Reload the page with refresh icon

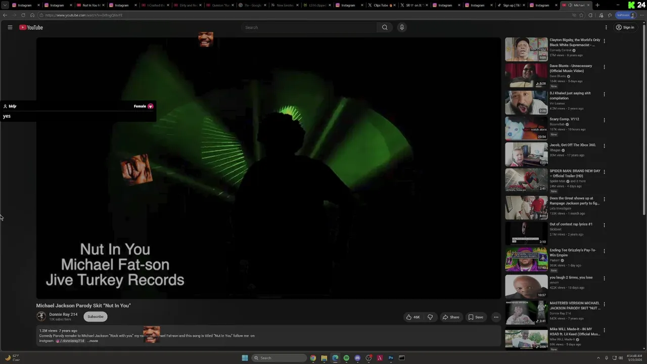23,15
